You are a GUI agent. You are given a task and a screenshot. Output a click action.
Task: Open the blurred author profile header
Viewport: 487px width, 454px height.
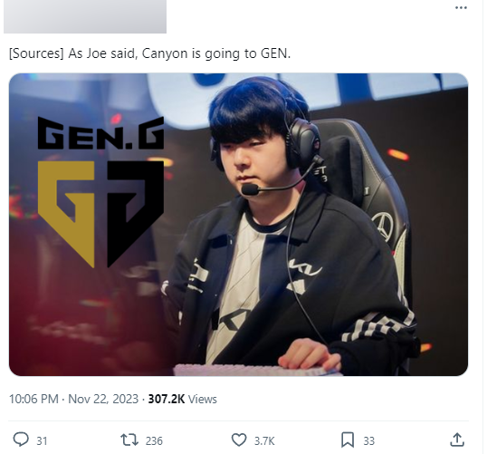[85, 16]
